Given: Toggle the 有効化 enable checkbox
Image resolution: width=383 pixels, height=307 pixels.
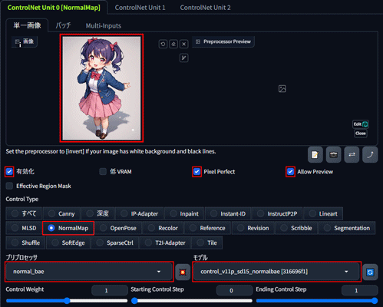Looking at the screenshot, I should point(9,171).
